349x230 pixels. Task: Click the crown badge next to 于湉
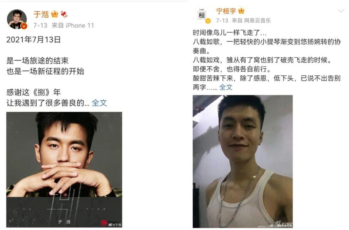55,14
